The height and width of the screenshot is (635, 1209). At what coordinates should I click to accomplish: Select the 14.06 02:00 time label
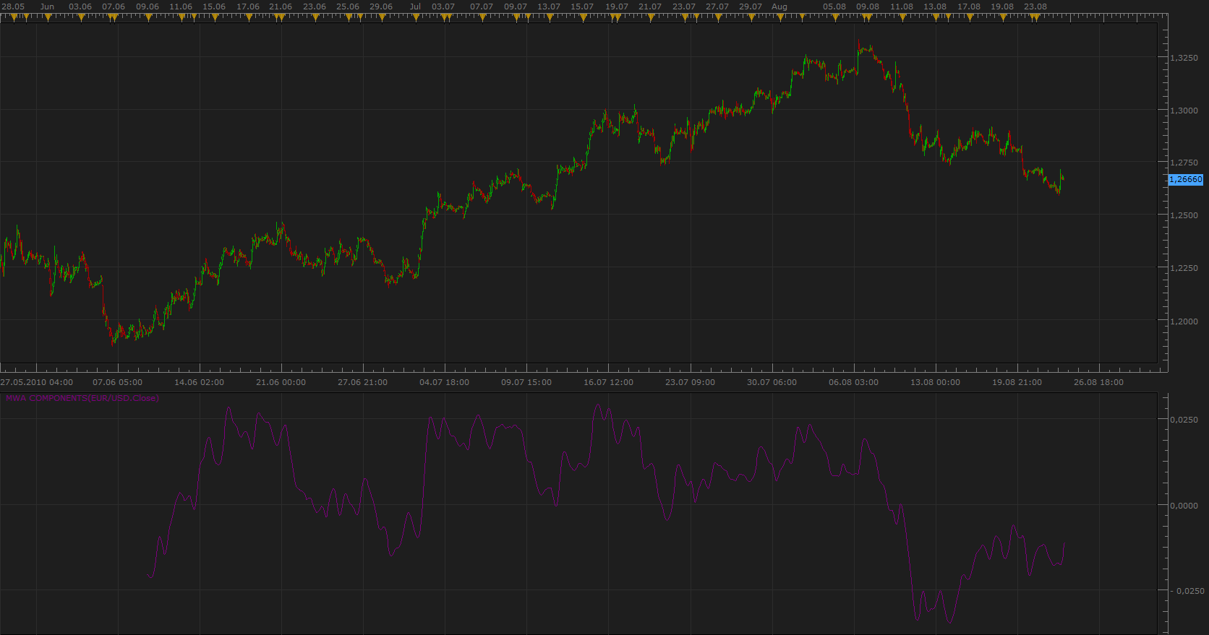200,382
